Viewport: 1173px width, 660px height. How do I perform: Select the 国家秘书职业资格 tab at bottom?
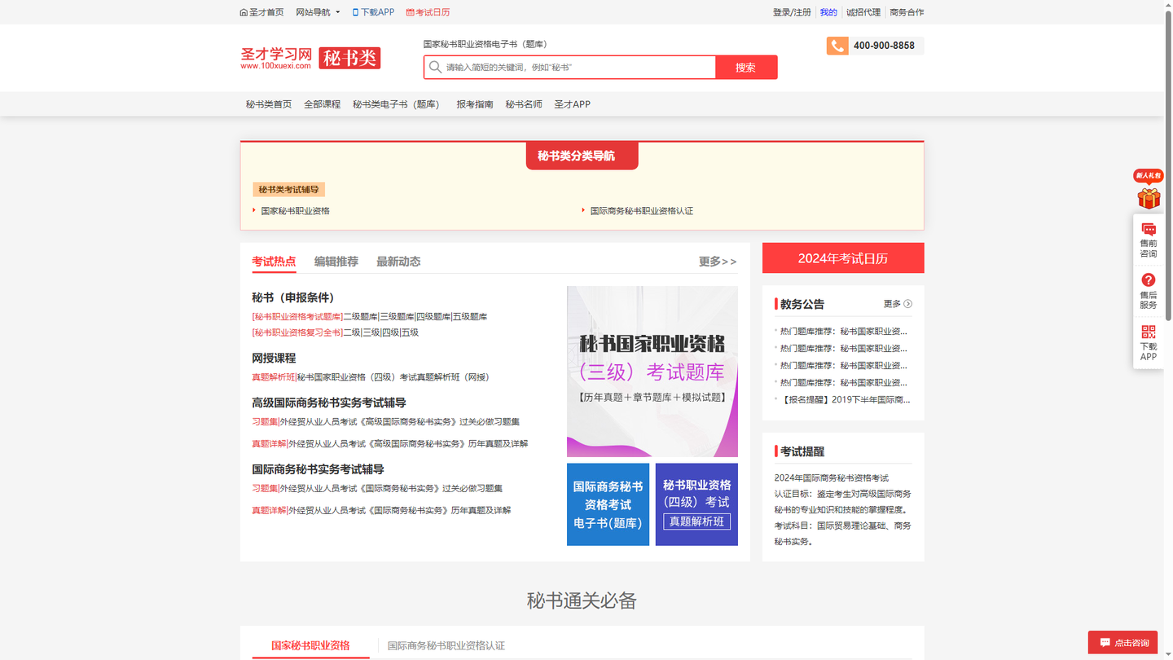tap(310, 645)
